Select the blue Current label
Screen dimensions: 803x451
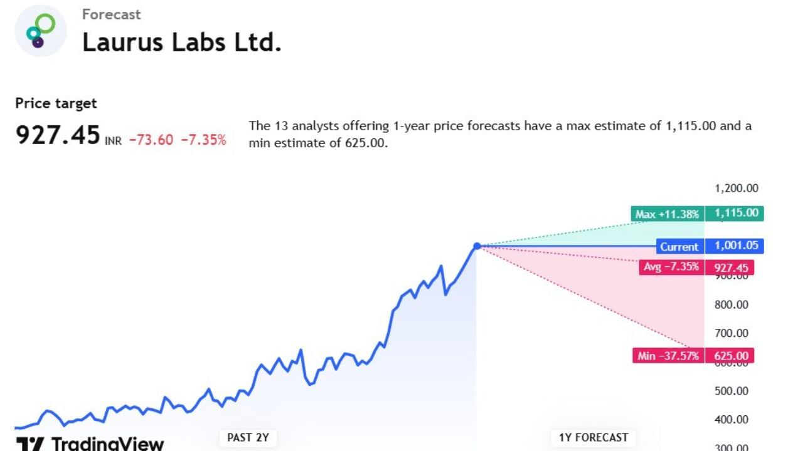pyautogui.click(x=679, y=247)
